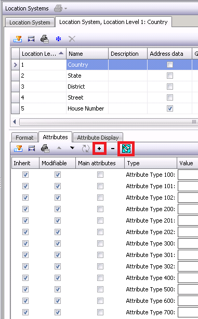Click the gray X delete icon
Screen dimensions: 198x319
[72, 39]
